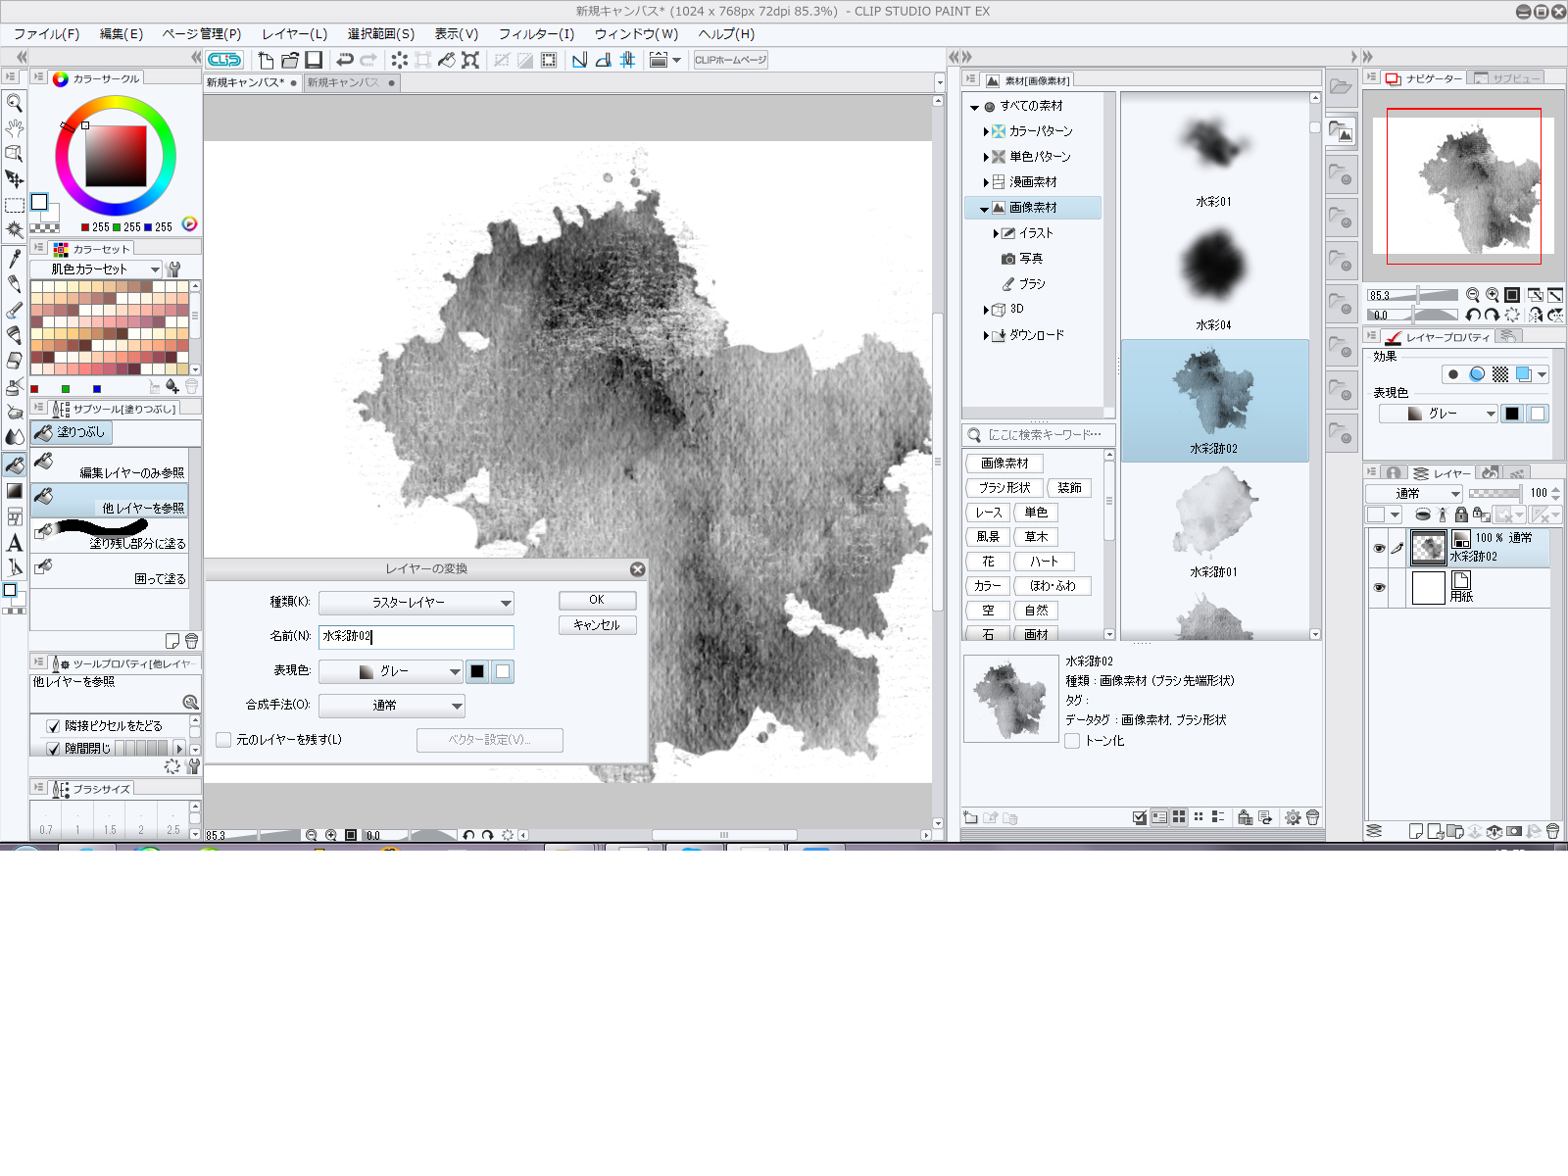The width and height of the screenshot is (1568, 1176).
Task: Open the フィルター menu
Action: (536, 34)
